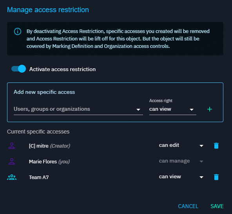The height and width of the screenshot is (214, 232).
Task: Click the CANCEL button
Action: click(x=188, y=206)
